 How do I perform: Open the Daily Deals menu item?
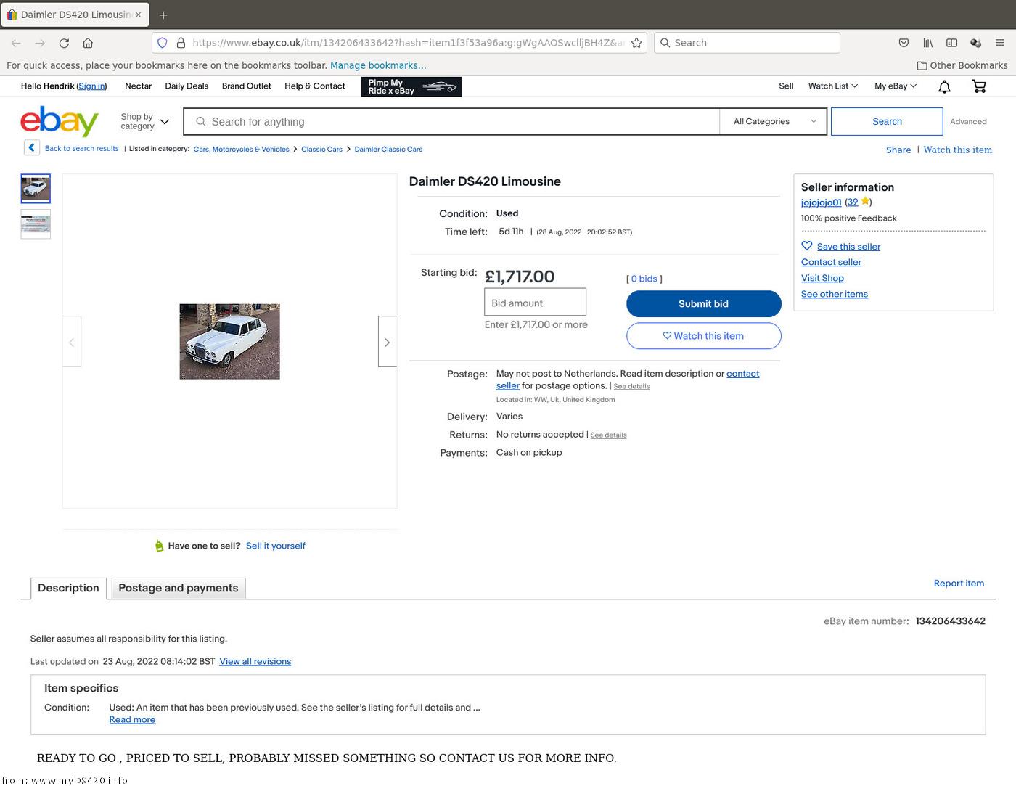187,86
